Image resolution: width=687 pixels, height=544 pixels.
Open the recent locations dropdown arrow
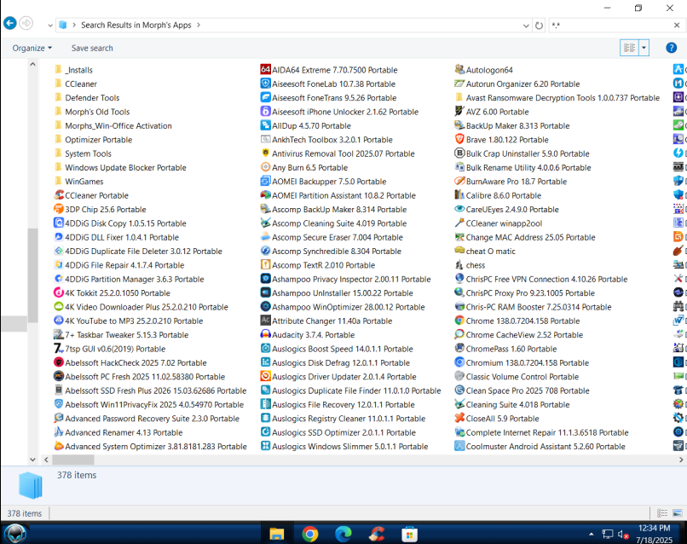tap(50, 26)
